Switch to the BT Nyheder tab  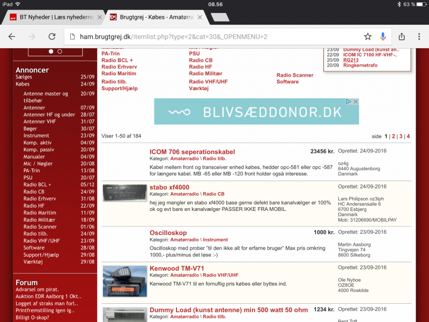[53, 17]
